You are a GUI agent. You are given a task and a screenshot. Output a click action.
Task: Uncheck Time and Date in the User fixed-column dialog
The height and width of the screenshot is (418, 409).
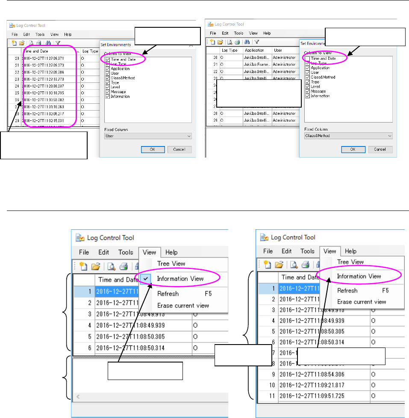(x=108, y=59)
